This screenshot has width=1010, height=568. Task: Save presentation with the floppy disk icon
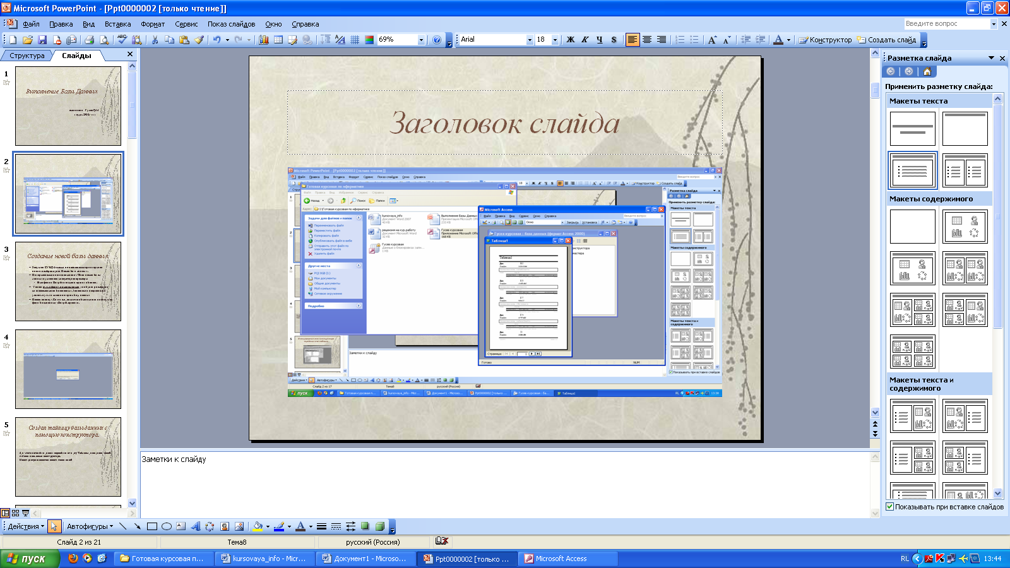coord(42,40)
